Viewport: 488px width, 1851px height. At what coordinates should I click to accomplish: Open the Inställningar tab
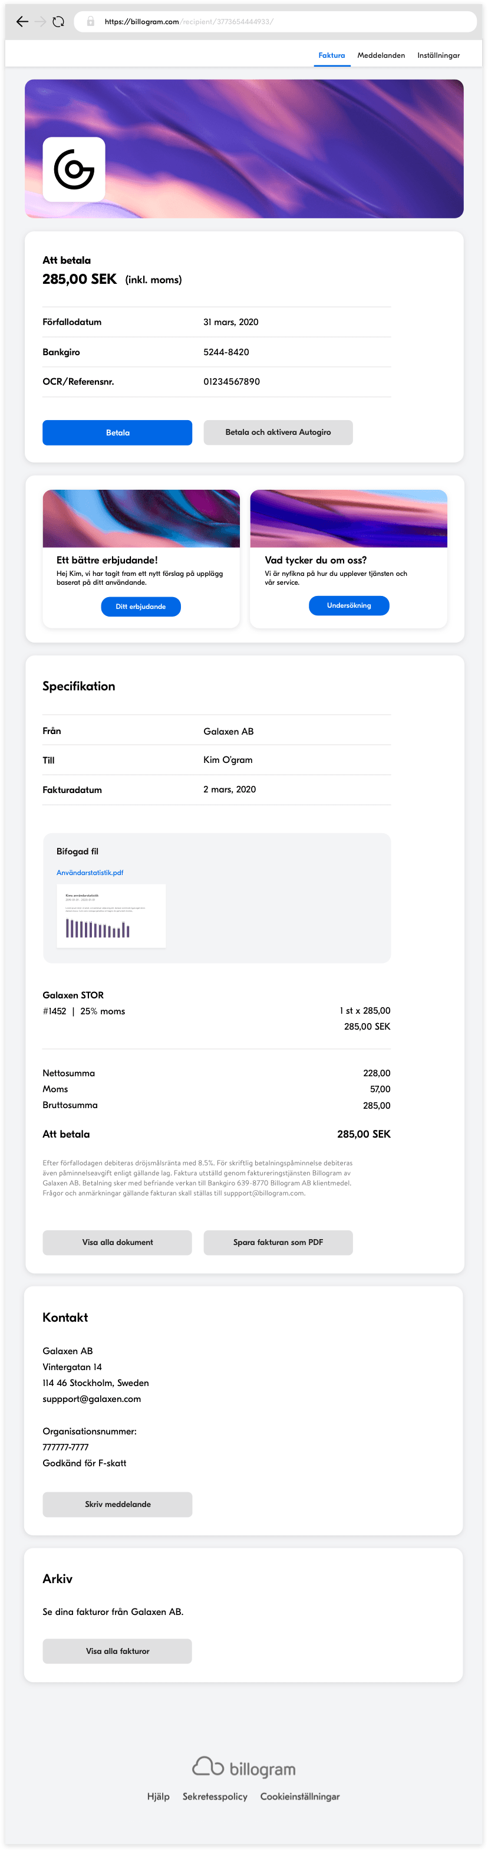click(x=438, y=55)
